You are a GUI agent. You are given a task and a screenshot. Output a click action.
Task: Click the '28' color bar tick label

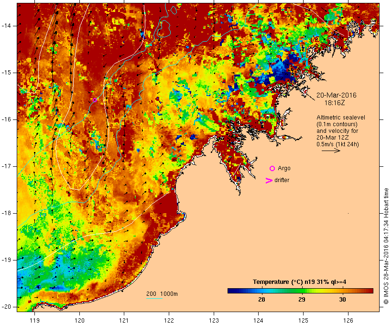(261, 300)
